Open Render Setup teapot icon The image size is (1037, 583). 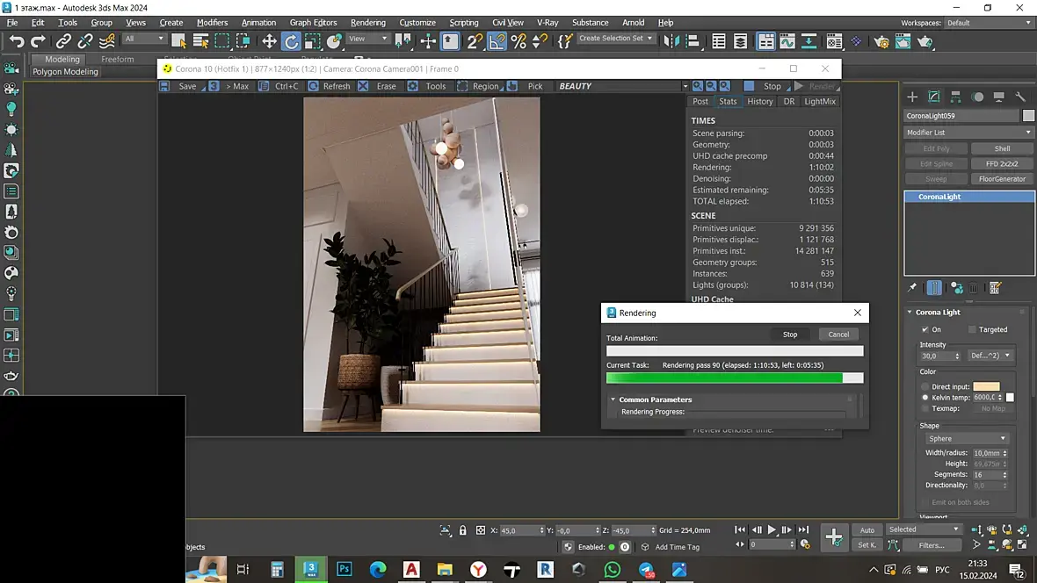point(880,41)
